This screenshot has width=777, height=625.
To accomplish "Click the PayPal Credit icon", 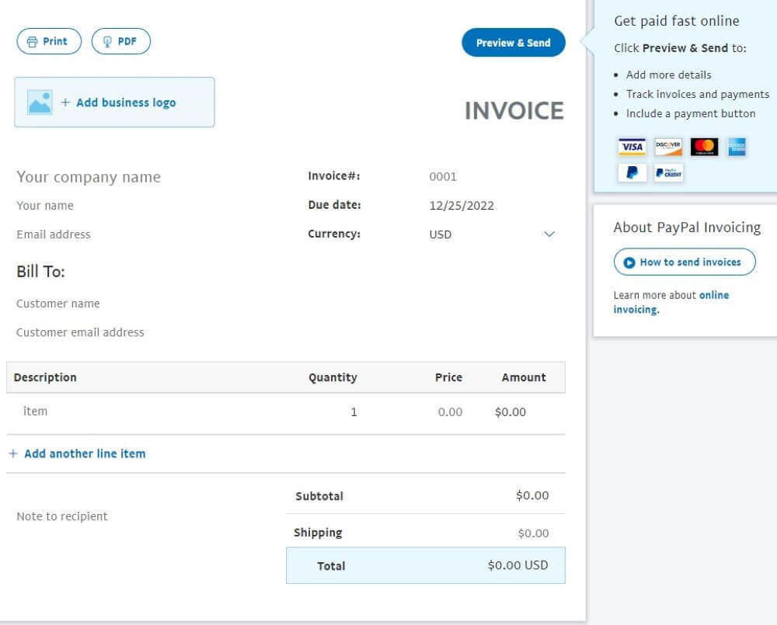I will tap(668, 172).
